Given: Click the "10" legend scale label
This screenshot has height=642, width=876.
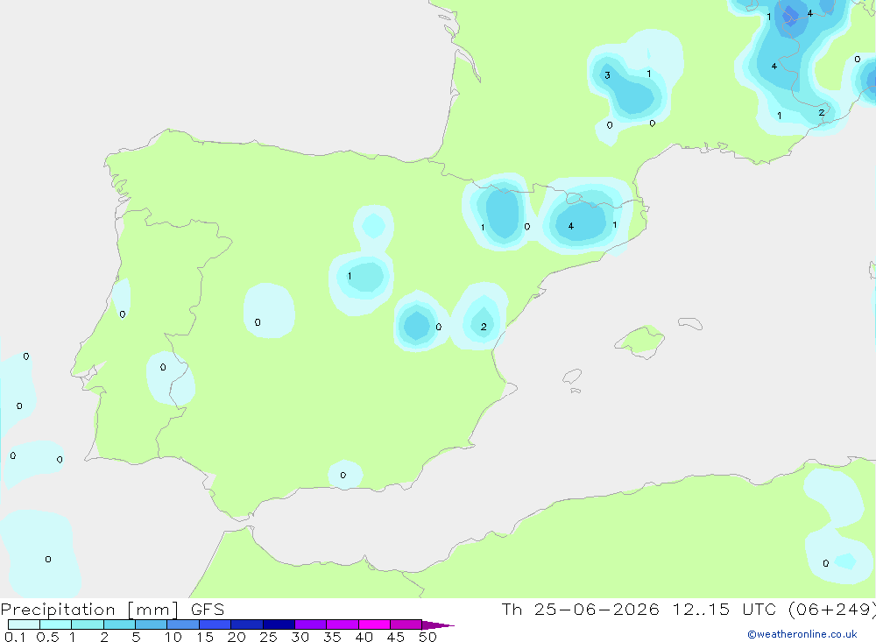Looking at the screenshot, I should click(x=173, y=637).
